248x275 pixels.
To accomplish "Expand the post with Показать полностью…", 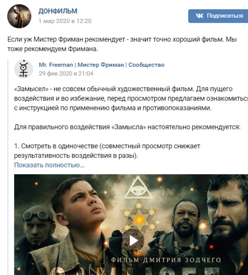I will [49, 165].
